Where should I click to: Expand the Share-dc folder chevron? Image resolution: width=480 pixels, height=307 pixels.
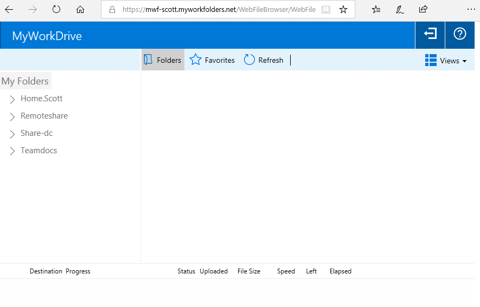coord(12,134)
